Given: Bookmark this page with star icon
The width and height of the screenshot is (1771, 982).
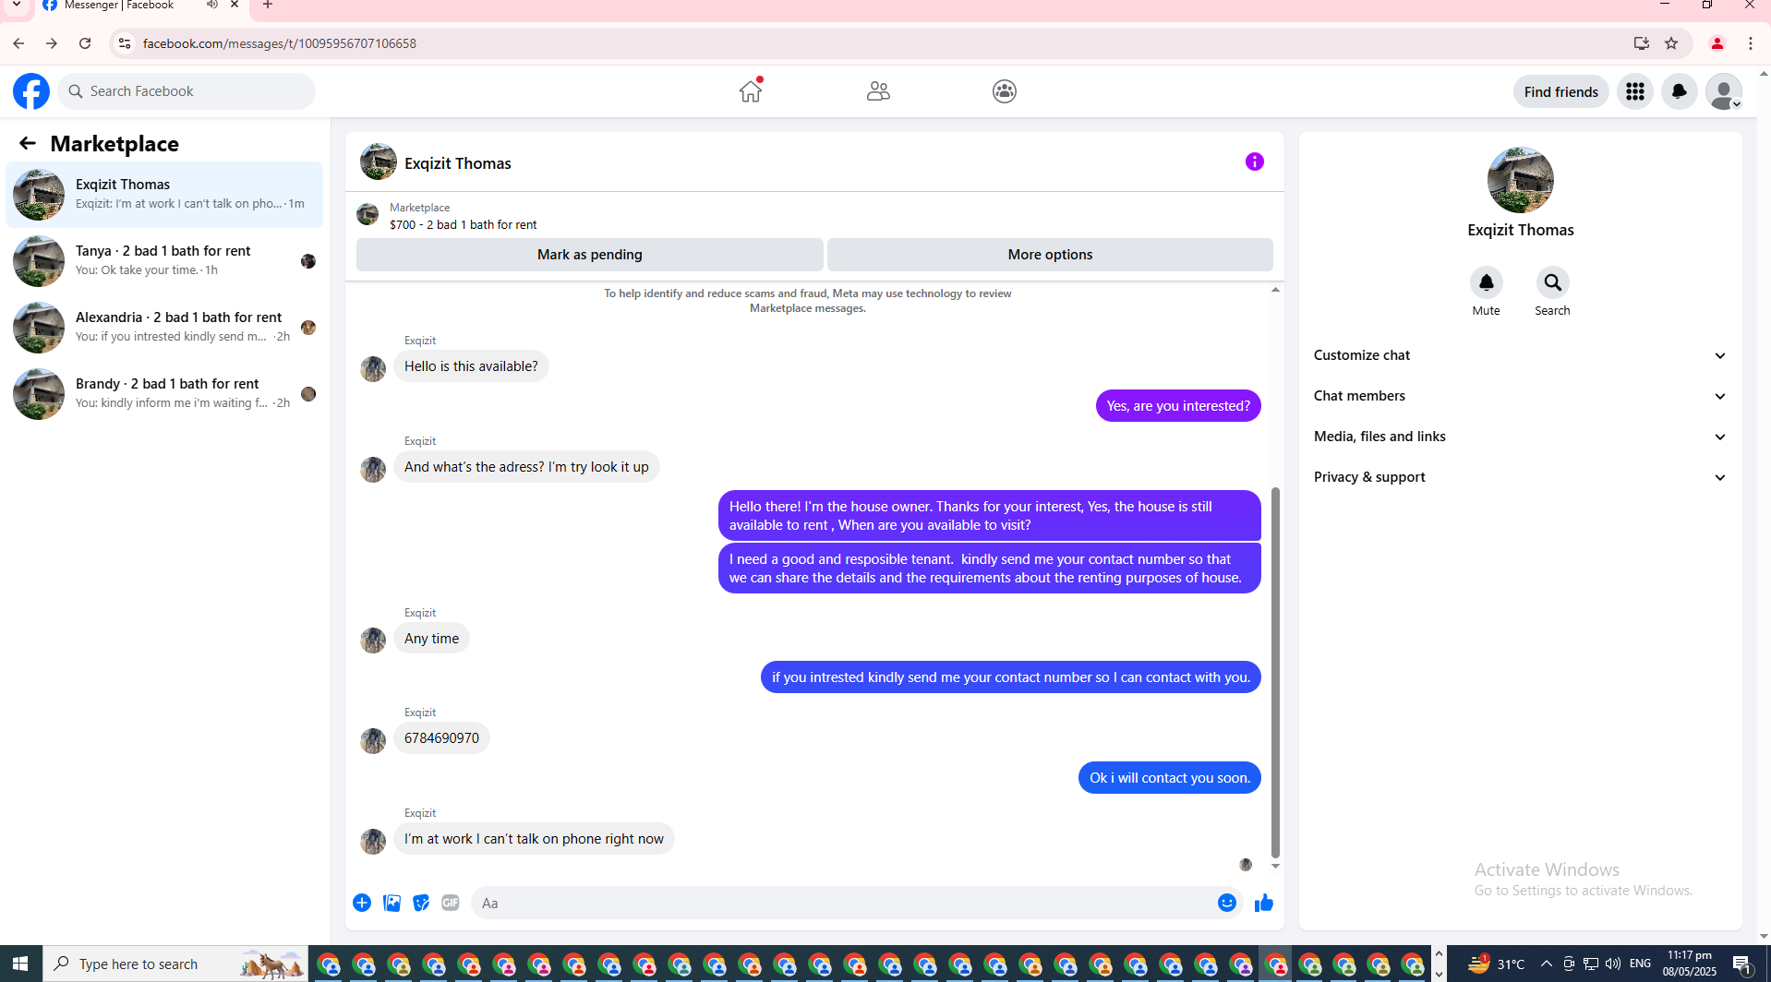Looking at the screenshot, I should 1671,43.
